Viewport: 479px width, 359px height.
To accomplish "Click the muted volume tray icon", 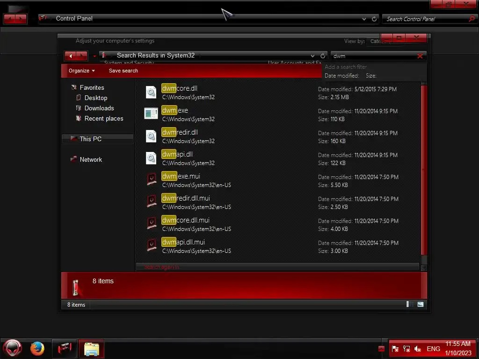I will (418, 349).
